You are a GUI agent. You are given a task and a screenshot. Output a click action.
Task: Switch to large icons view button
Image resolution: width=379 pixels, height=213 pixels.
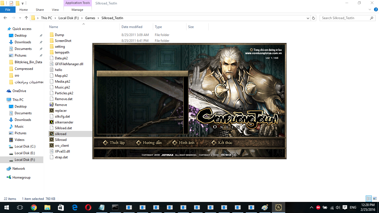point(375,199)
